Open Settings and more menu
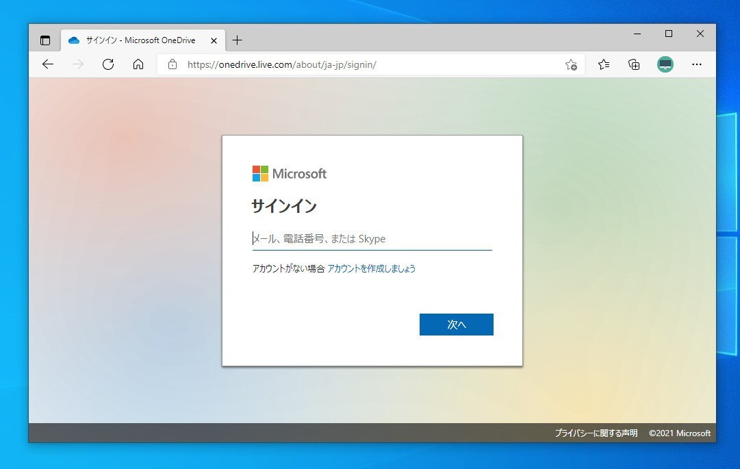Screen dimensions: 740x469 click(x=697, y=64)
